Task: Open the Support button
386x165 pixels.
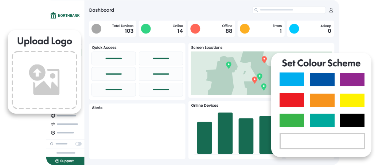Action: 65,161
